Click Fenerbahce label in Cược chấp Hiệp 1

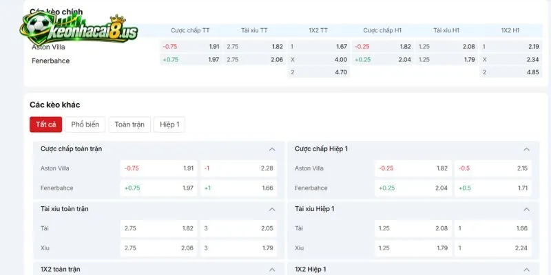tap(311, 188)
